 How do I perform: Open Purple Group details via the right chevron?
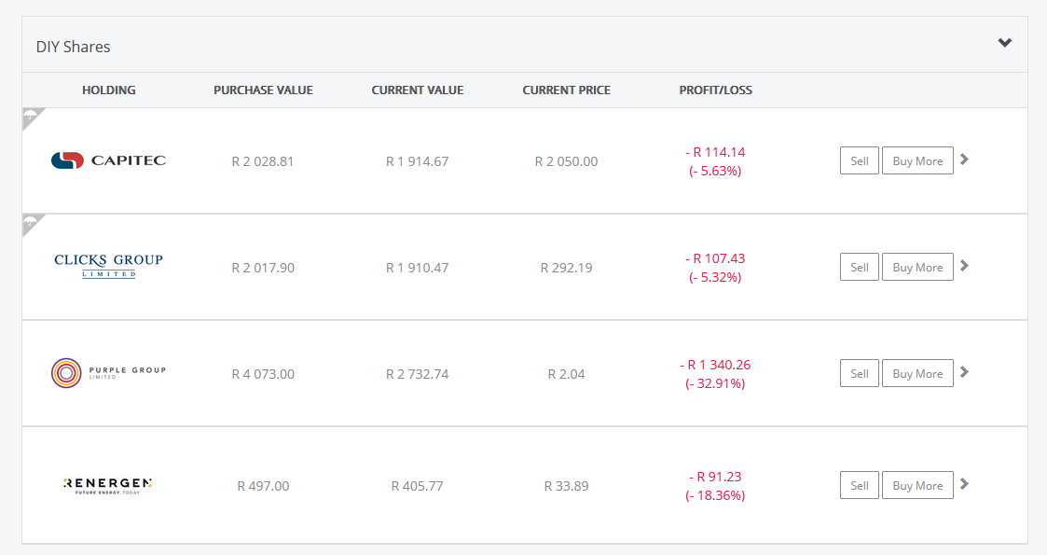click(965, 371)
